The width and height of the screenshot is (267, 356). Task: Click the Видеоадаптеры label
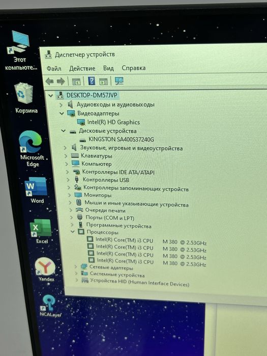coord(98,113)
